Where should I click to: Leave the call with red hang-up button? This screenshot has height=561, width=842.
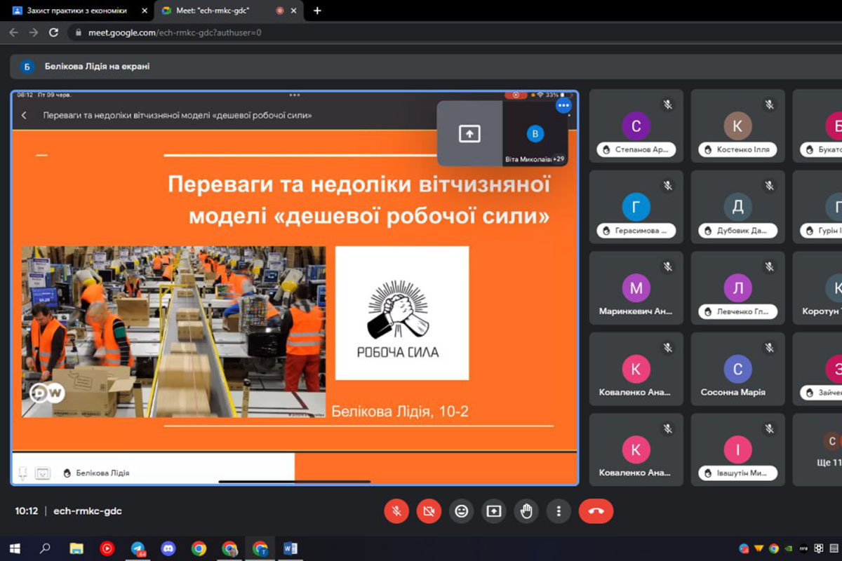pyautogui.click(x=596, y=511)
